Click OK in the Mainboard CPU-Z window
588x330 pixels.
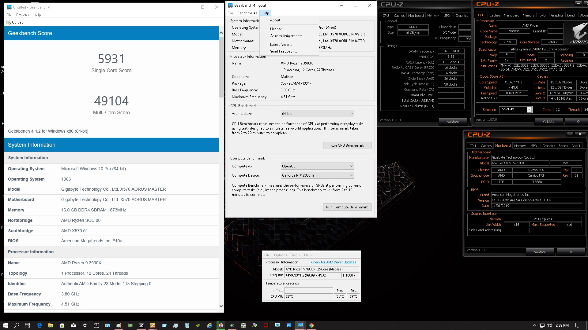coord(570,252)
